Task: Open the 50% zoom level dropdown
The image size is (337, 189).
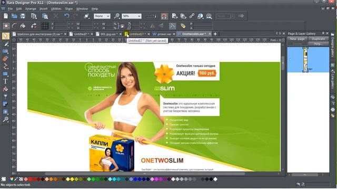Action: click(132, 16)
